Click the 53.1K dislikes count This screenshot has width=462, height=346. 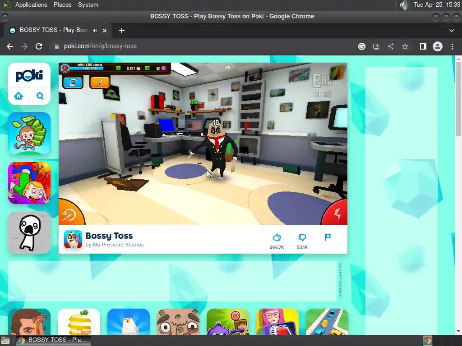pyautogui.click(x=302, y=247)
